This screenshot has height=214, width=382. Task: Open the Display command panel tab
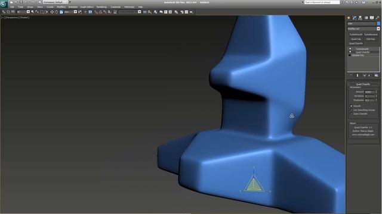[372, 18]
